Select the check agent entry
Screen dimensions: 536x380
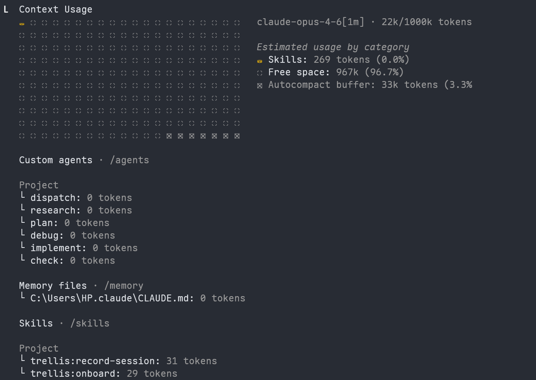coord(73,260)
